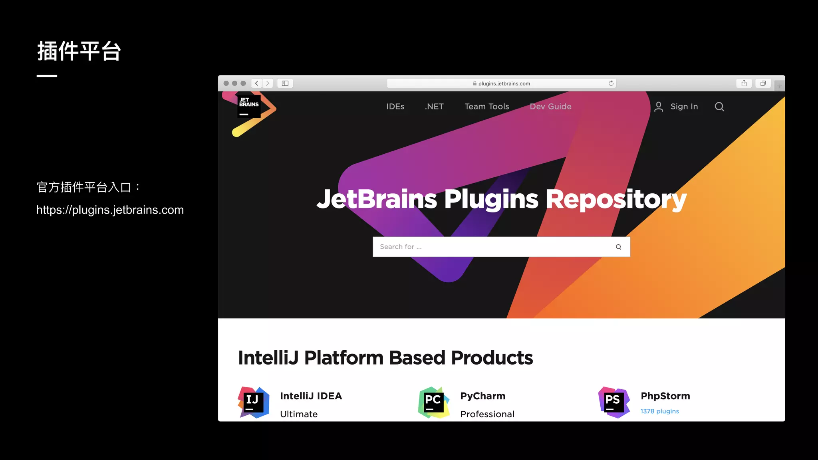Click the leftmost (close) window dot in Safari

click(226, 83)
